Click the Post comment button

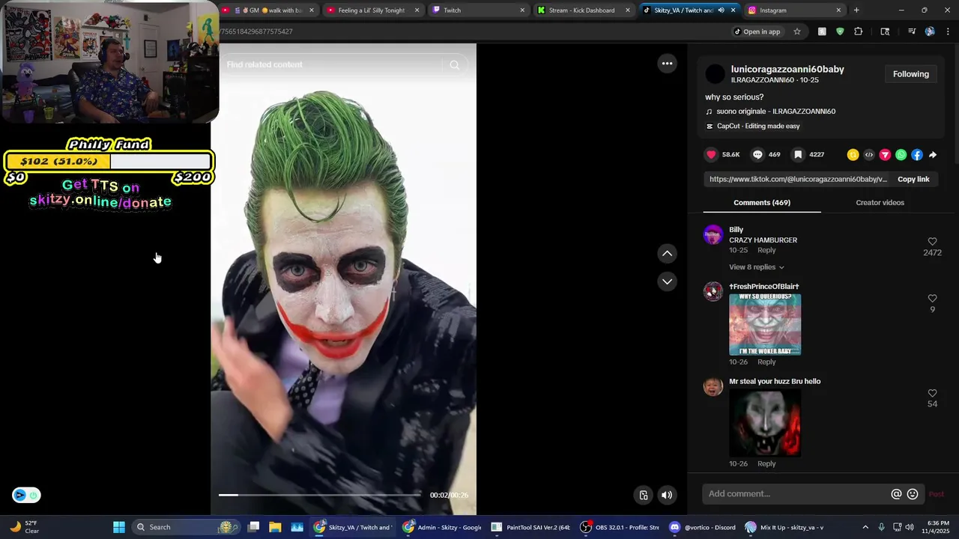point(937,494)
